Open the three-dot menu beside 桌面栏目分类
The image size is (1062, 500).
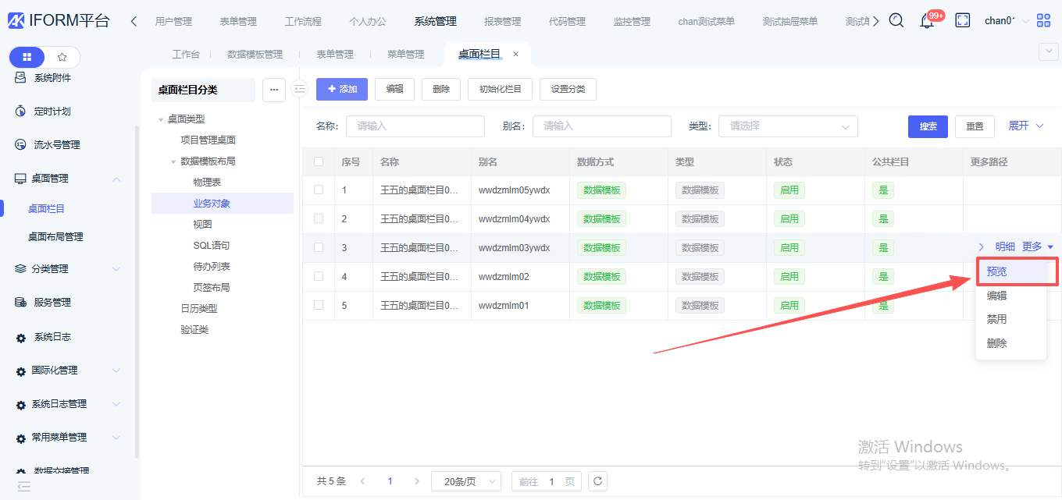(x=273, y=90)
